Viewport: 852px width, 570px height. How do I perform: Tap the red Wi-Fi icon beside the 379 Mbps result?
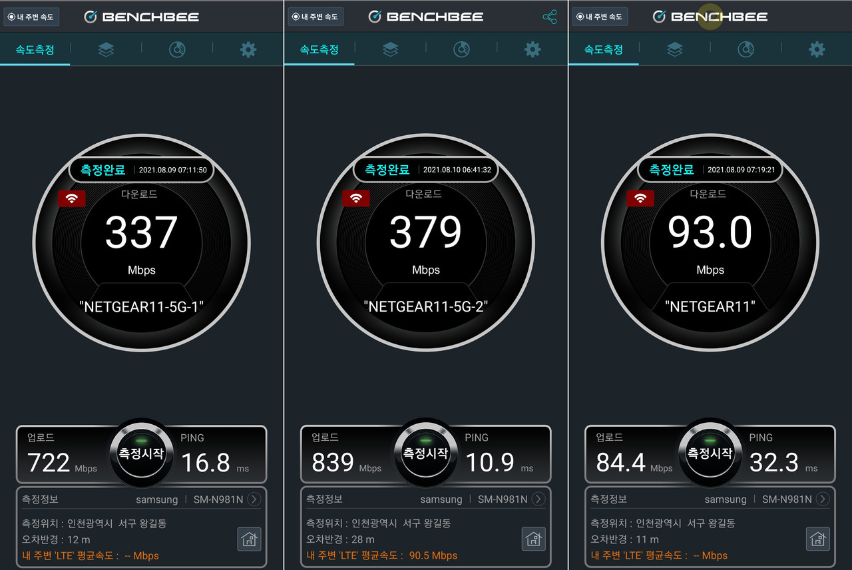(x=356, y=198)
